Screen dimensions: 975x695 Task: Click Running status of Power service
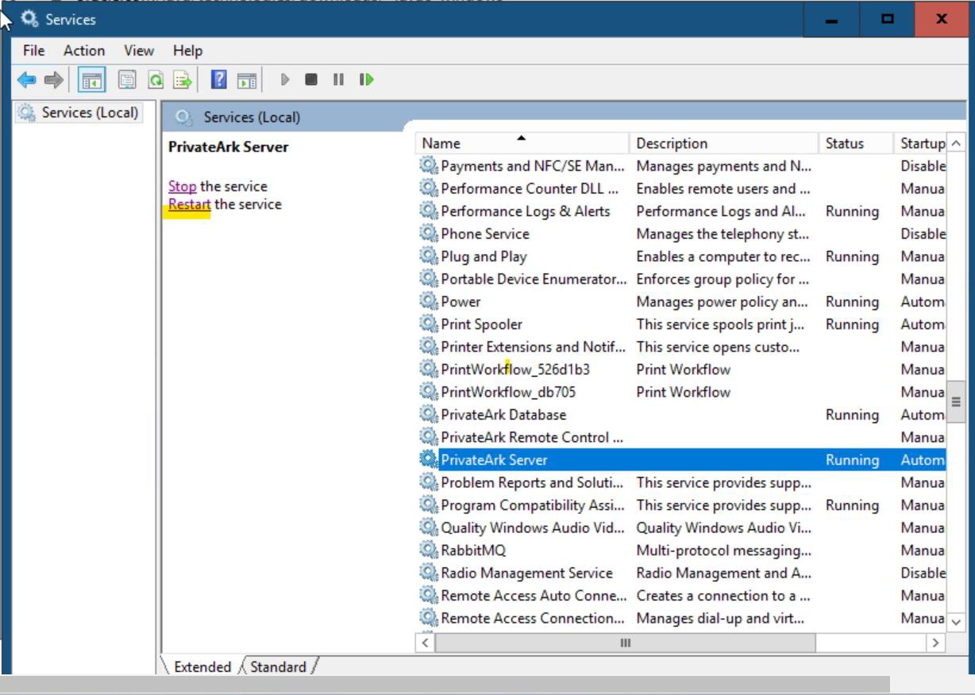(852, 302)
